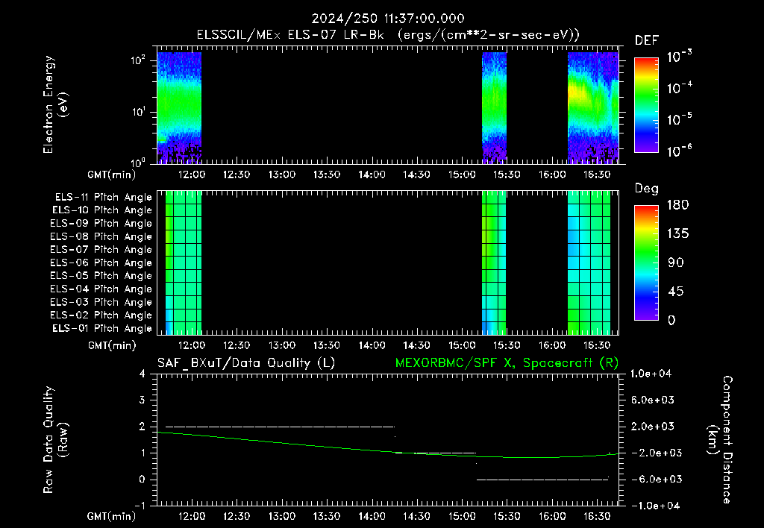Image resolution: width=764 pixels, height=528 pixels.
Task: Click the 15:00 tick label on bottom time axis
Action: tap(462, 516)
